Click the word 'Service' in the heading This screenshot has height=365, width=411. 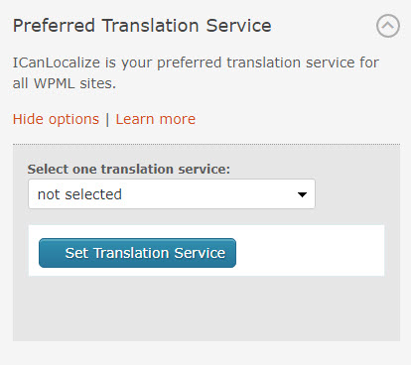point(238,26)
